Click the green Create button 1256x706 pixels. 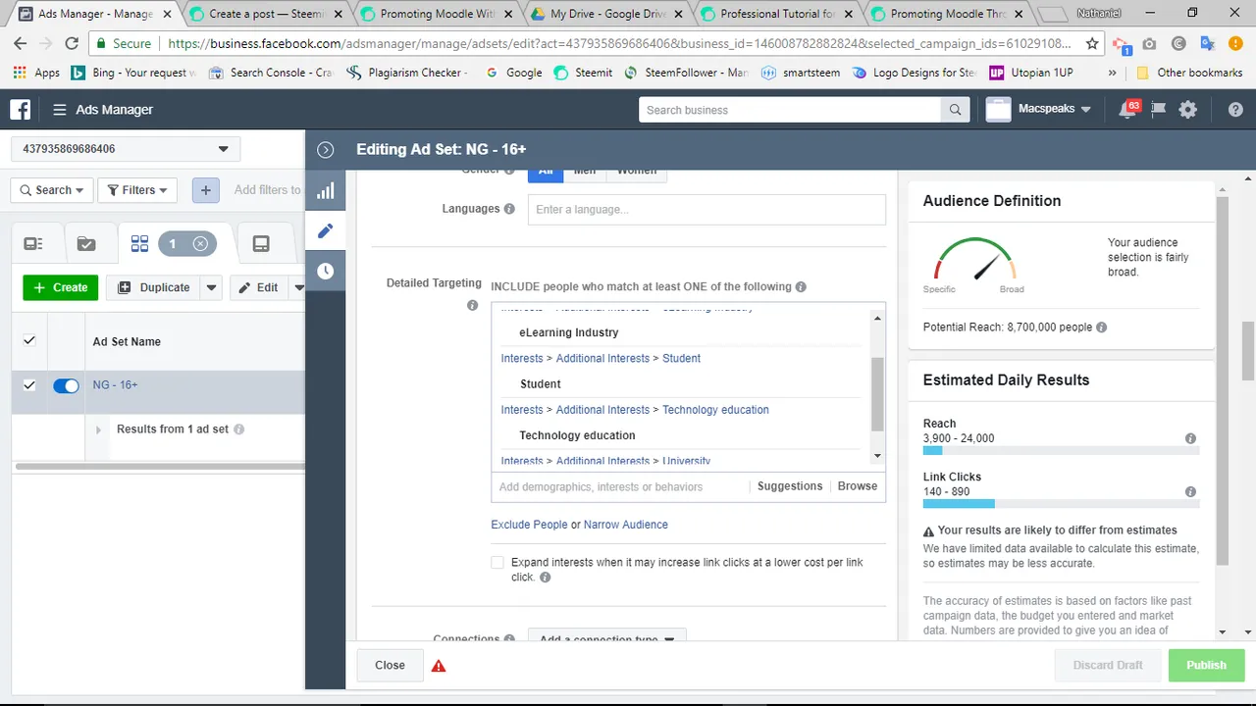click(x=61, y=287)
